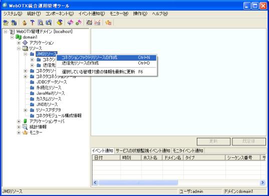The image size is (269, 196).
Task: Click the 既定値 button
Action: coord(249,141)
